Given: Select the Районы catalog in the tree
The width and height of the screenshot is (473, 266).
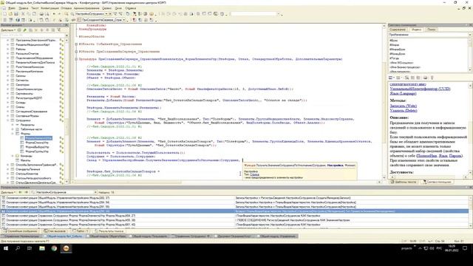Looking at the screenshot, I should [x=21, y=49].
